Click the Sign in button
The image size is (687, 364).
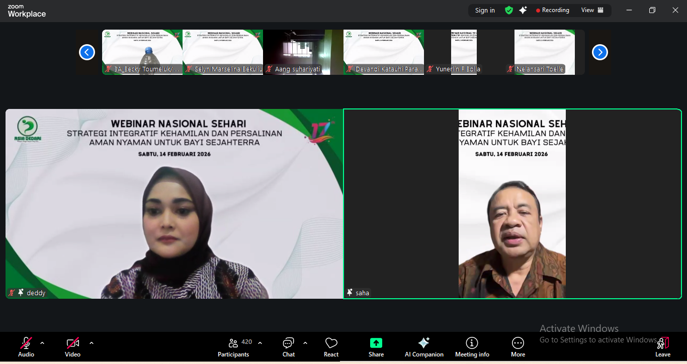click(485, 10)
